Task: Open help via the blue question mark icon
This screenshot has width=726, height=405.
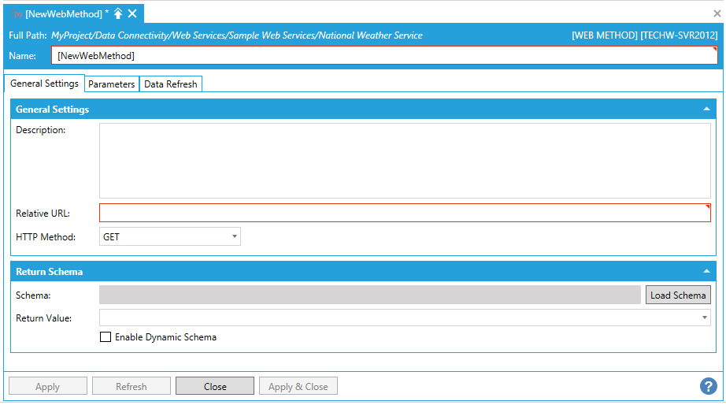Action: [x=708, y=386]
